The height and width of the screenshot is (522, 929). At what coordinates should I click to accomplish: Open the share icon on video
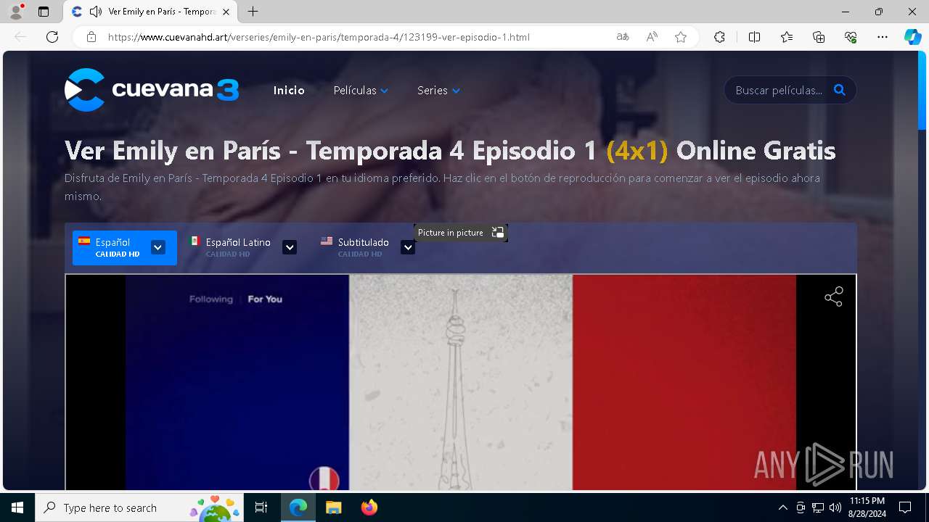click(x=834, y=297)
